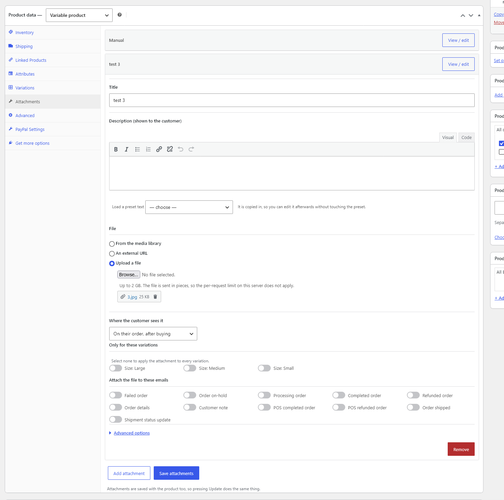Collapse the Product data panel triangle
This screenshot has width=504, height=500.
[x=479, y=15]
